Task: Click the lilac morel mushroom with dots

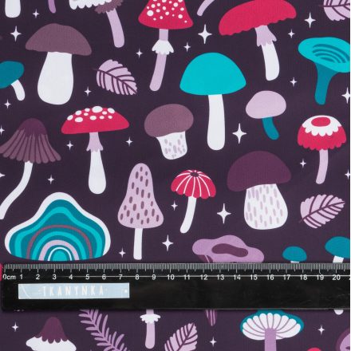Action: (x=140, y=211)
